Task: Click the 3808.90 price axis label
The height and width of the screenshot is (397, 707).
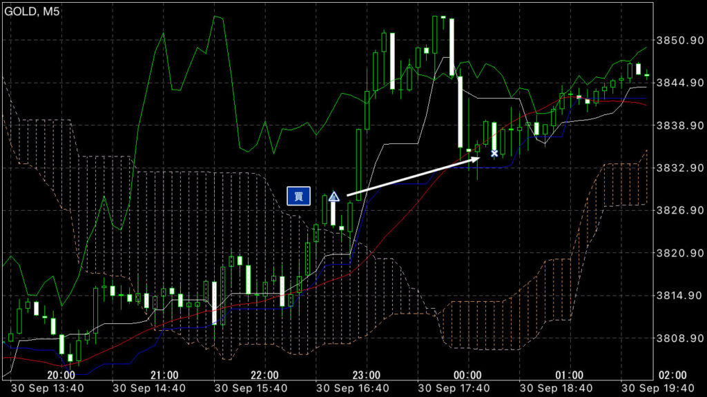Action: pyautogui.click(x=679, y=338)
